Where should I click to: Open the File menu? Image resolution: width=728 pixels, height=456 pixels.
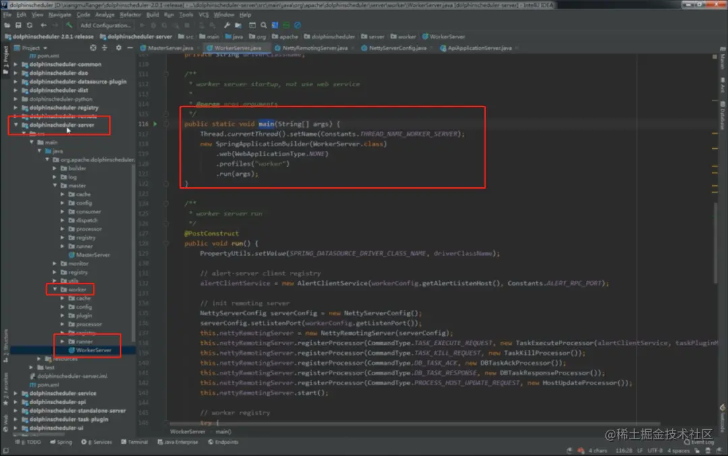click(x=7, y=15)
